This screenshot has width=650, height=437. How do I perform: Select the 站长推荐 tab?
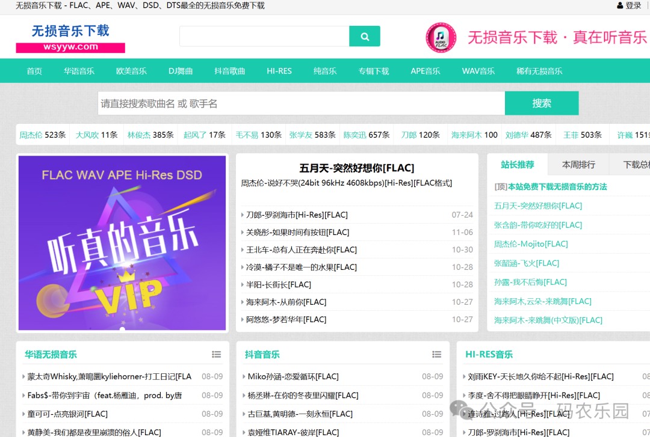tap(518, 165)
